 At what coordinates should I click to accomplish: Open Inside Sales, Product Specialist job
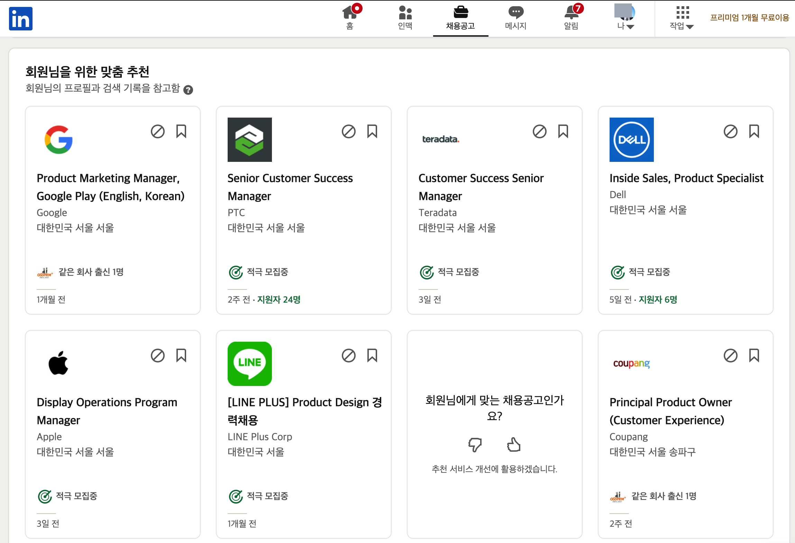click(x=686, y=178)
